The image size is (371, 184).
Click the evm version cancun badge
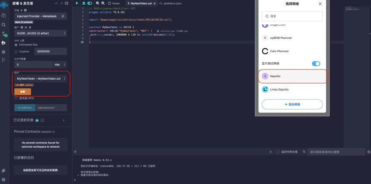click(x=24, y=85)
